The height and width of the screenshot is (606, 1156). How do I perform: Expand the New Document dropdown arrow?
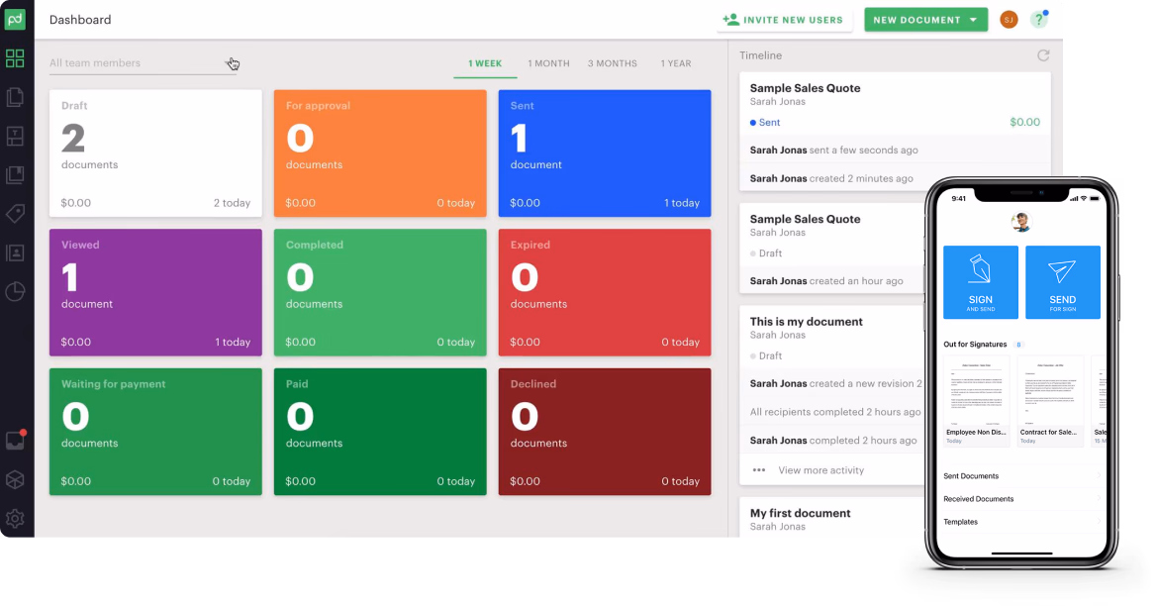coord(974,20)
